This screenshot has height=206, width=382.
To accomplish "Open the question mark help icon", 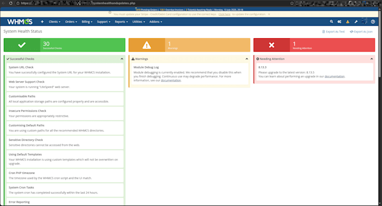I will [373, 22].
